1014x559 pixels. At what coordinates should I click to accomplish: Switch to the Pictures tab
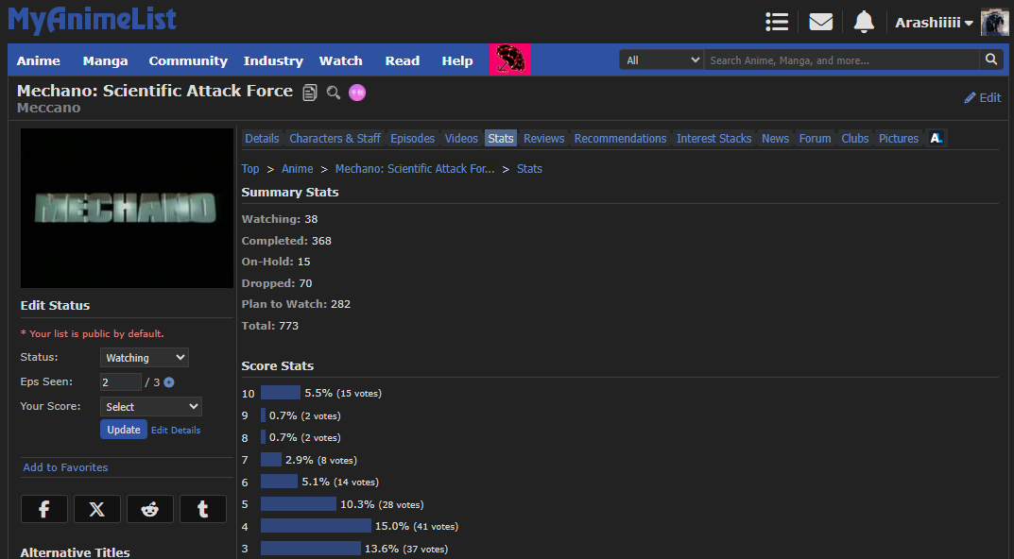click(x=899, y=138)
